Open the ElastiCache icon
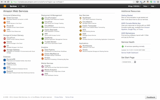The width and height of the screenshot is (160, 100). coord(4,64)
